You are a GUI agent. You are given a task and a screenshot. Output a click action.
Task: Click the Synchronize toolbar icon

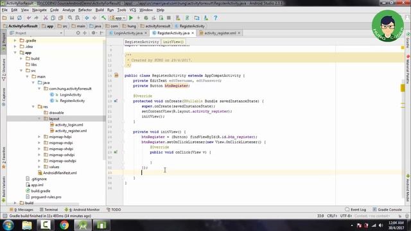pos(19,18)
